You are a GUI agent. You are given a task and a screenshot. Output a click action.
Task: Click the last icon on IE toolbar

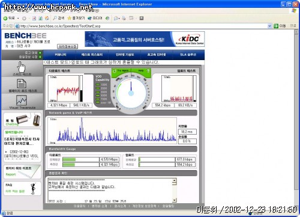142,19
